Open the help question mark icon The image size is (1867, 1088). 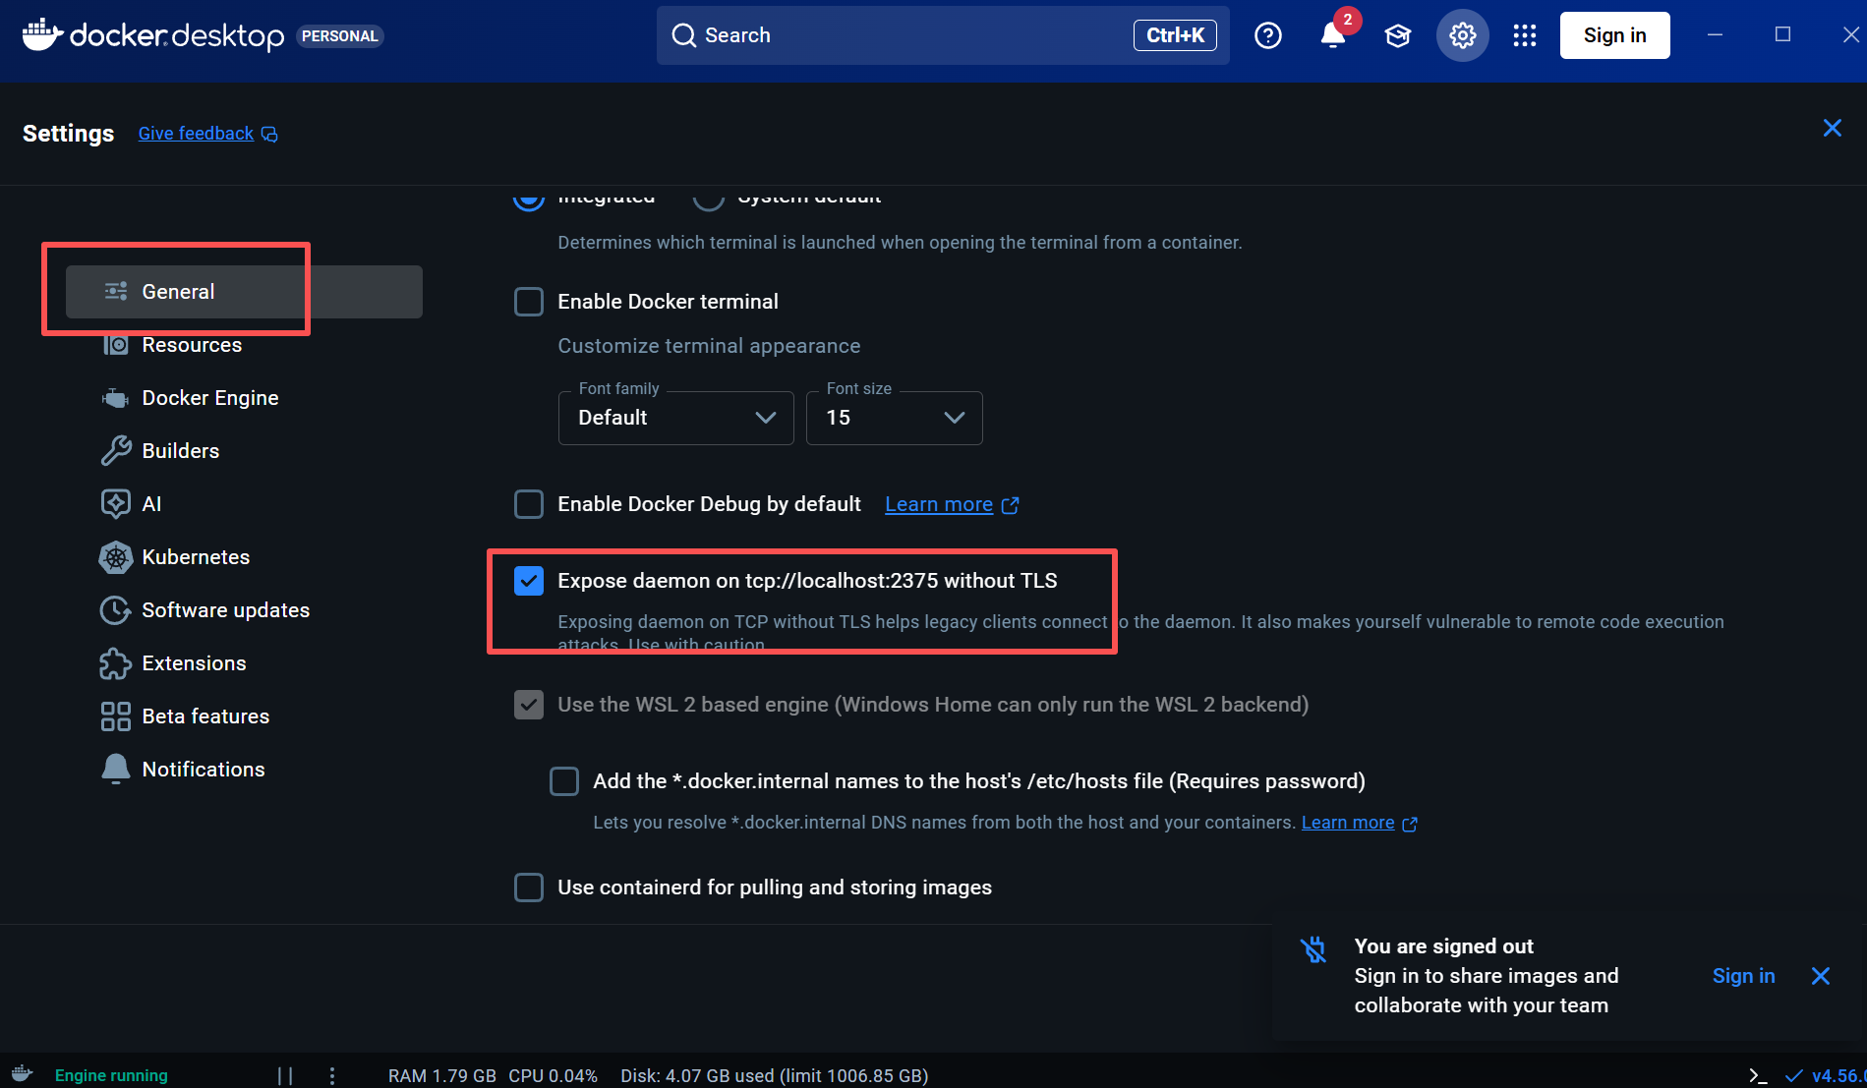pyautogui.click(x=1267, y=35)
